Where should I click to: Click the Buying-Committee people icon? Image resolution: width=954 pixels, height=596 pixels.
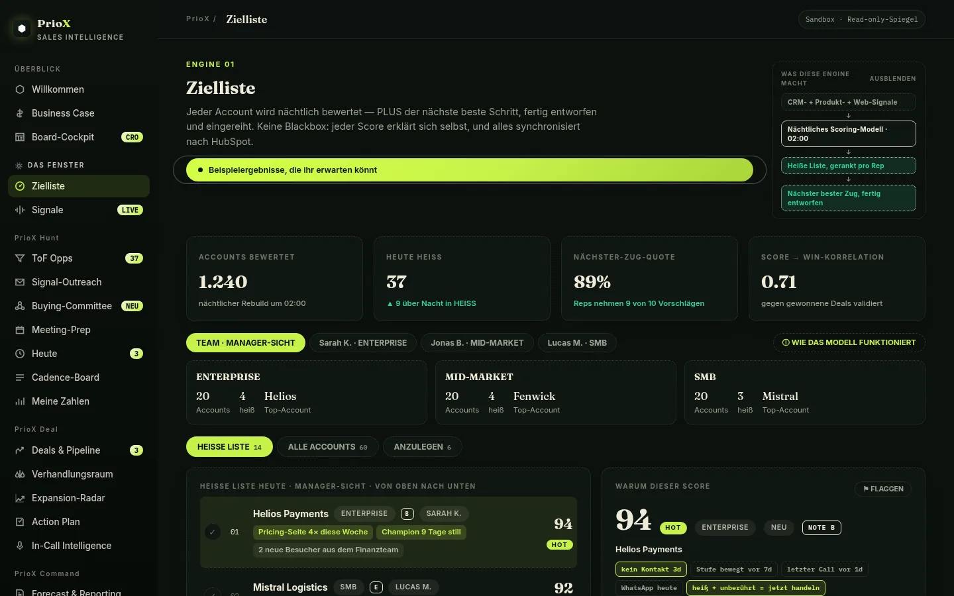pos(20,306)
